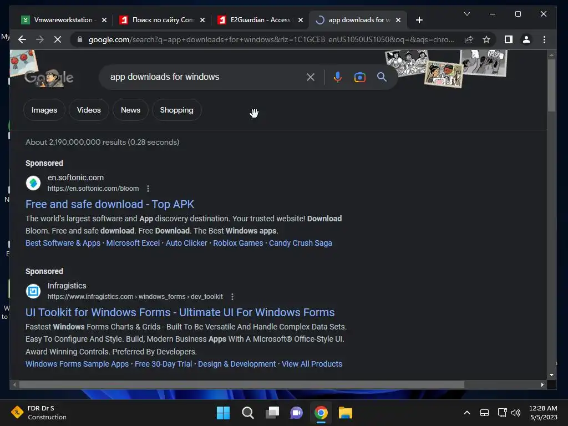
Task: Open Task View on the taskbar
Action: 272,413
